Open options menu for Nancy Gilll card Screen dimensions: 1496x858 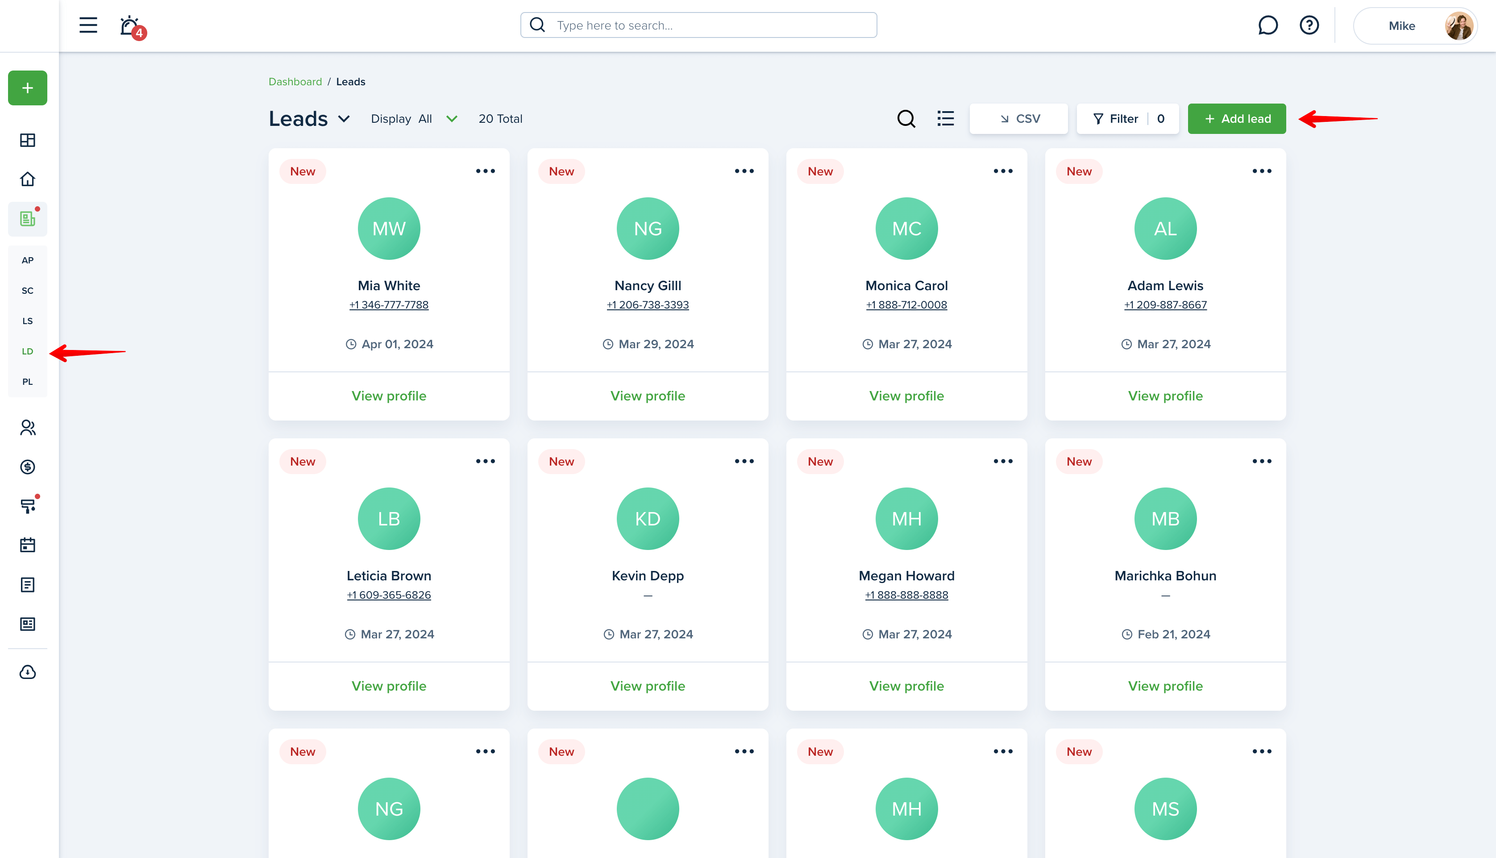coord(744,171)
